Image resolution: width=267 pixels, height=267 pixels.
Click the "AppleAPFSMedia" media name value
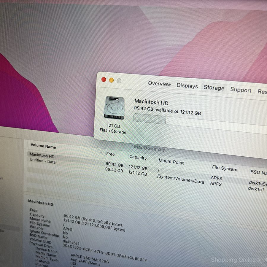(x=85, y=262)
